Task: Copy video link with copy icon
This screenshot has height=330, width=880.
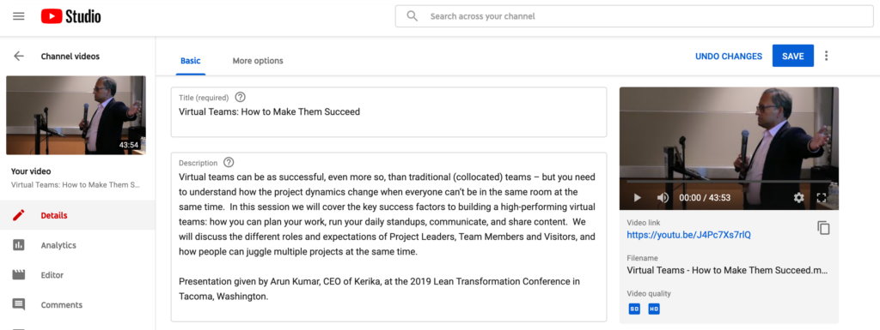Action: click(x=823, y=228)
